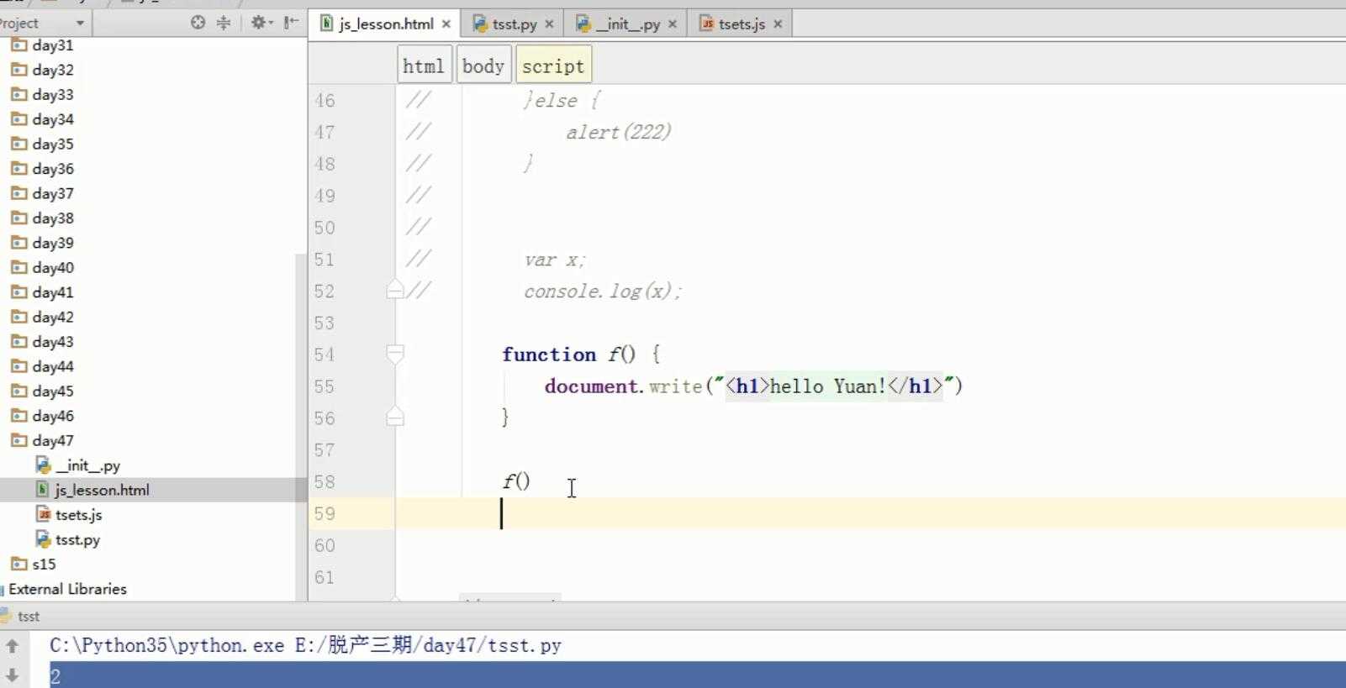Switch to the __init__.py tab
The height and width of the screenshot is (688, 1346).
pyautogui.click(x=626, y=24)
